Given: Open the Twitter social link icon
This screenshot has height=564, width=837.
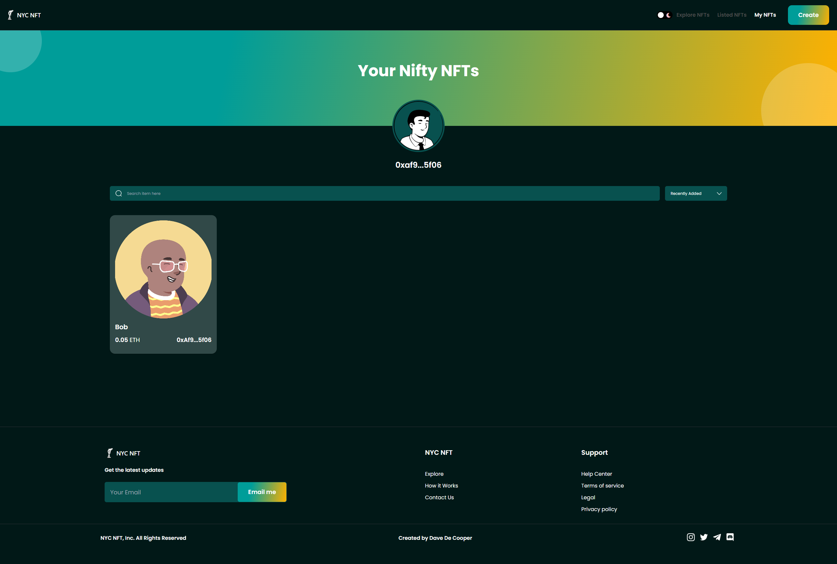Looking at the screenshot, I should pyautogui.click(x=704, y=537).
